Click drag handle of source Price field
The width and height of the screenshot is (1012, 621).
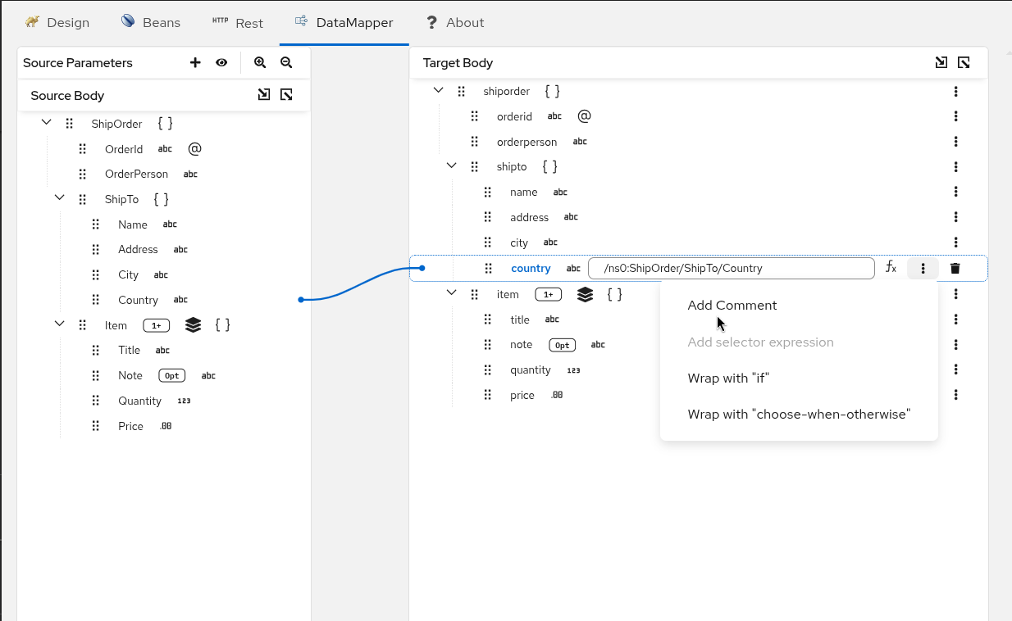click(x=96, y=426)
